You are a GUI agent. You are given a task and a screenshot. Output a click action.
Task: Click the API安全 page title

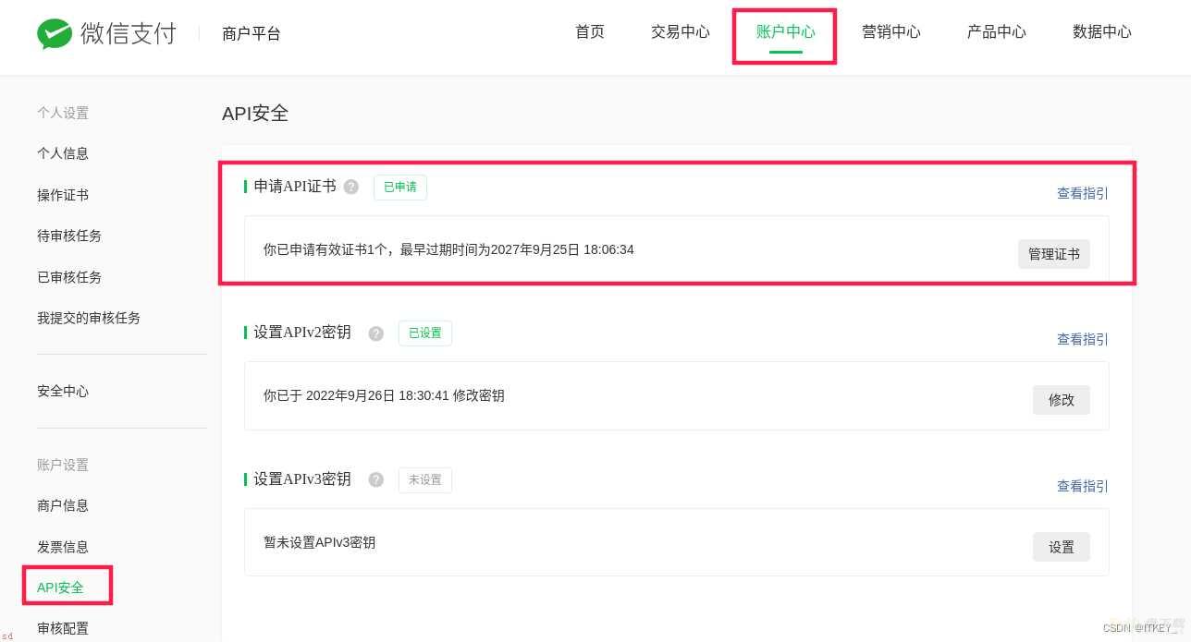[x=255, y=114]
